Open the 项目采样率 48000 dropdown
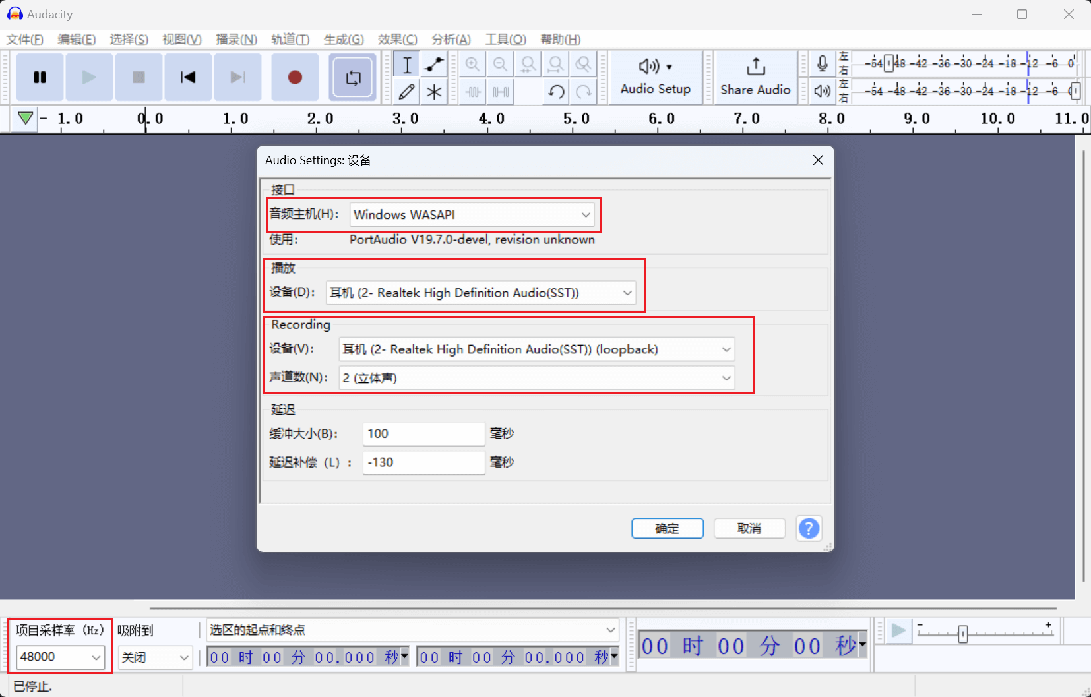The image size is (1091, 697). 60,657
